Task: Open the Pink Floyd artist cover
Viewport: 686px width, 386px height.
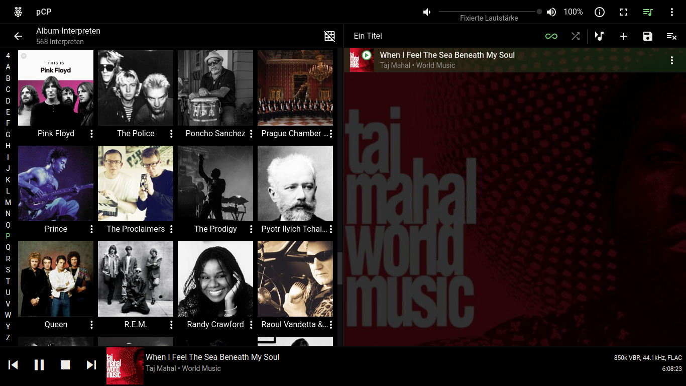Action: (56, 88)
